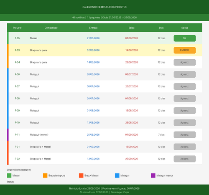209x195 pixels.
Task: Click the Composicao column header
Action: click(x=51, y=28)
